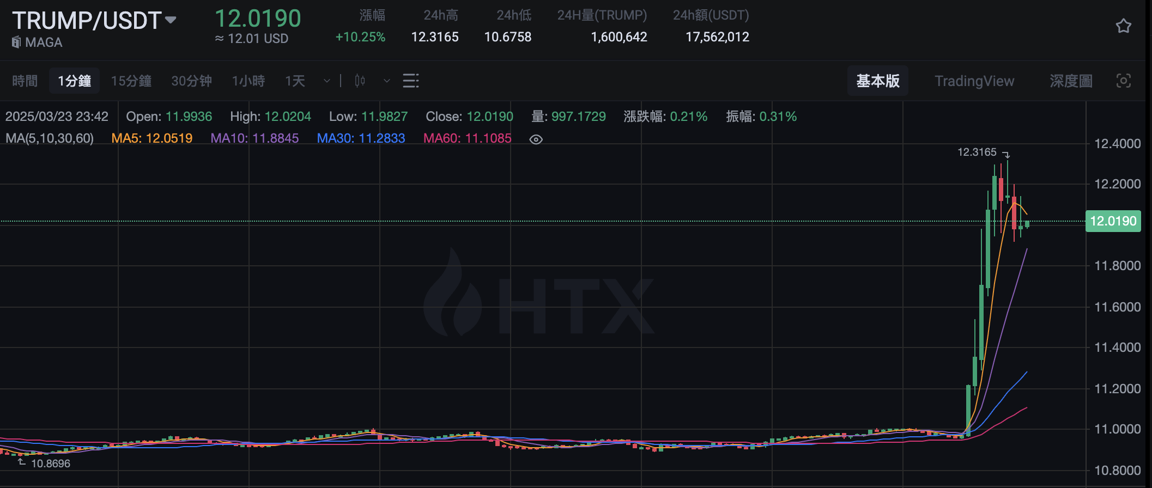The height and width of the screenshot is (488, 1152).
Task: Add TRUMP/USDT to favorites with star icon
Action: click(1123, 26)
